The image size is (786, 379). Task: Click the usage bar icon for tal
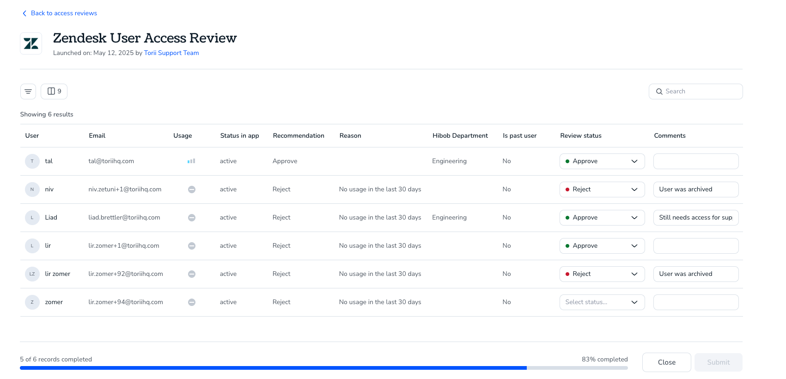pyautogui.click(x=191, y=161)
